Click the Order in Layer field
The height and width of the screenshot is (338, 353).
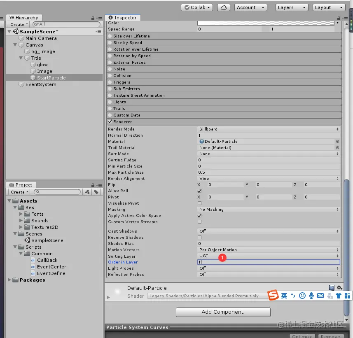[269, 262]
